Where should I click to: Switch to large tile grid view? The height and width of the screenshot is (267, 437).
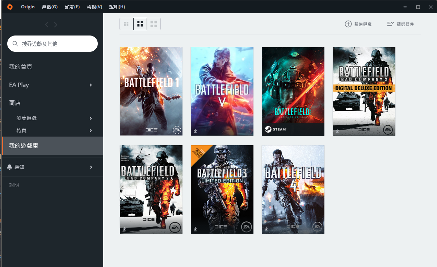(x=154, y=24)
